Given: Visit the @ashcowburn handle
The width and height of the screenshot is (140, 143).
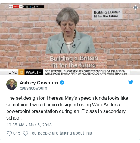Looking at the screenshot, I should coord(33,88).
